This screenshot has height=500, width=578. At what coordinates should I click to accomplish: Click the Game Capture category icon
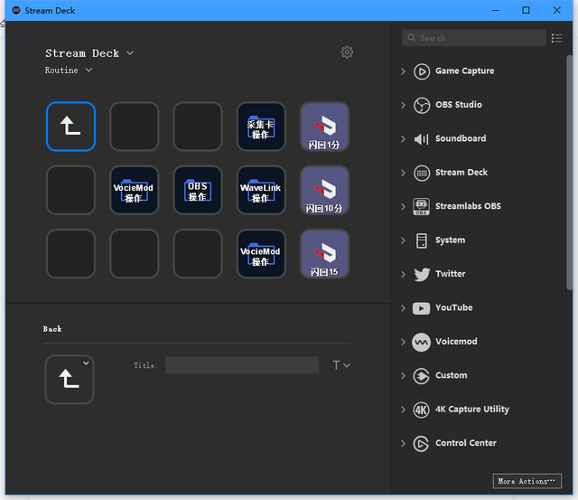click(422, 71)
